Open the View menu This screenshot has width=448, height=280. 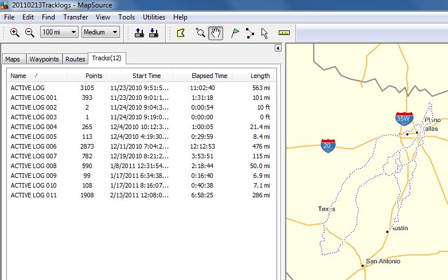click(x=103, y=17)
